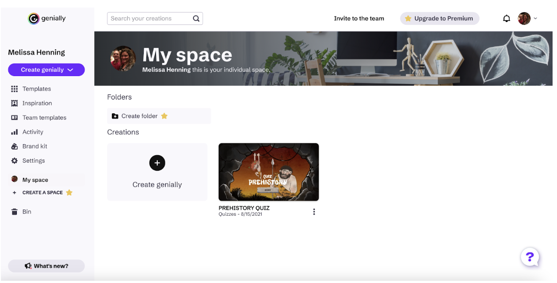Click the star icon next to Create a space

69,192
